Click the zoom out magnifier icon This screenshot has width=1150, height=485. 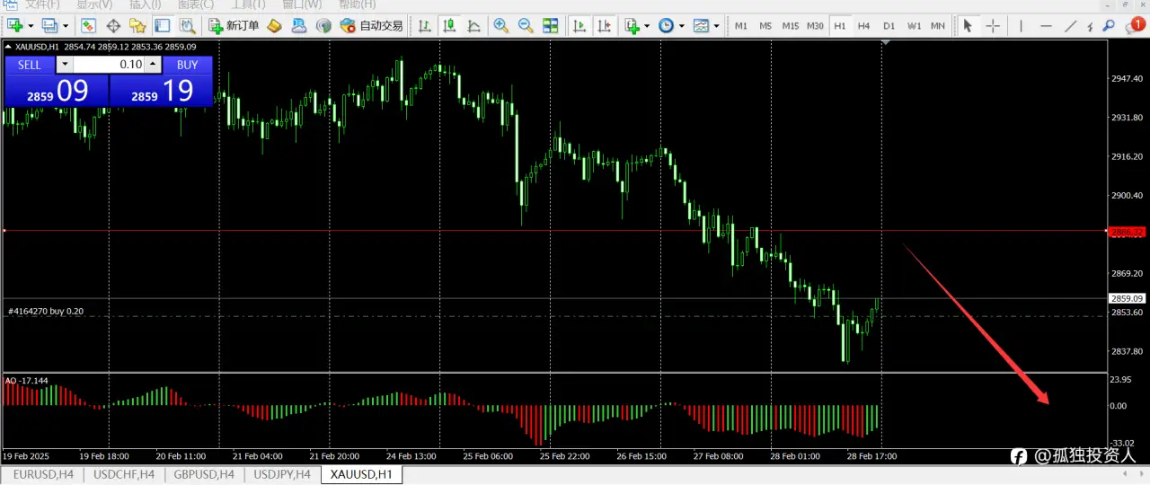coord(525,26)
